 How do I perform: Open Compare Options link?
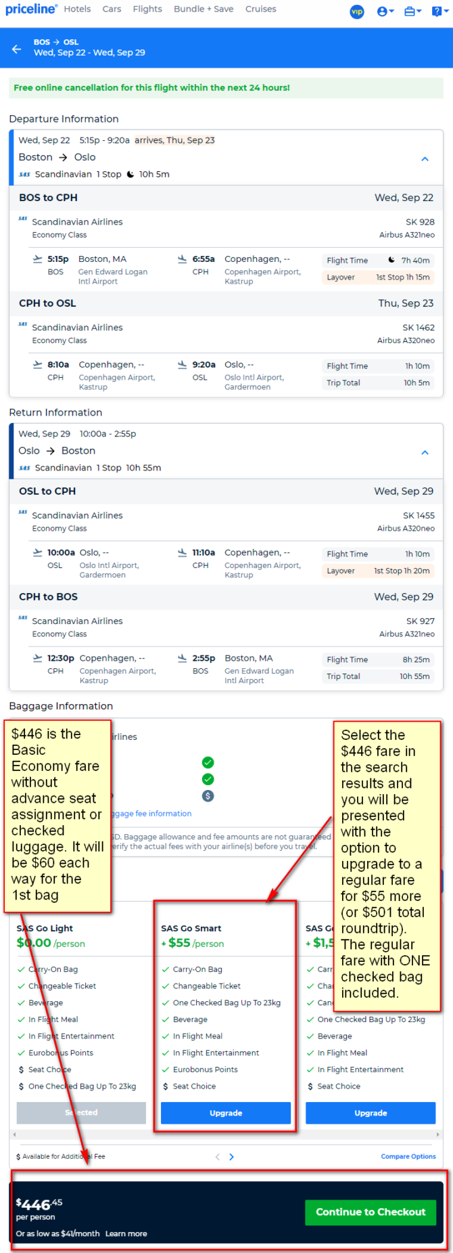click(x=408, y=1156)
